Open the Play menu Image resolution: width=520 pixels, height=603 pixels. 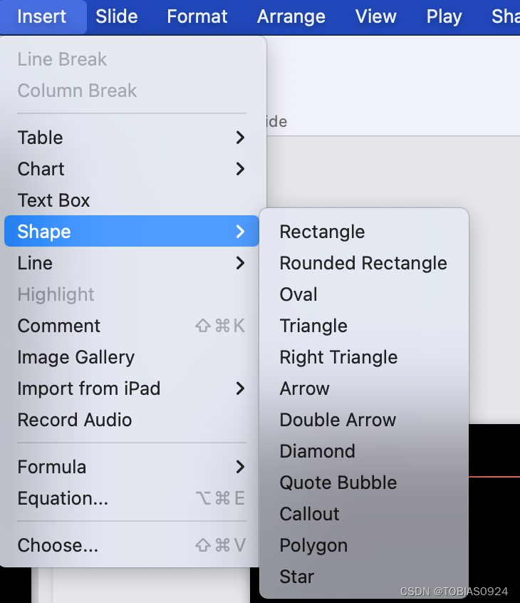(444, 16)
